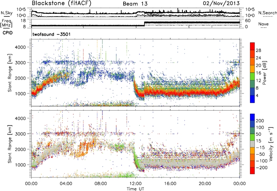Click the "12:00" time axis tick
Viewport: 277px width, 191px height.
click(x=135, y=184)
